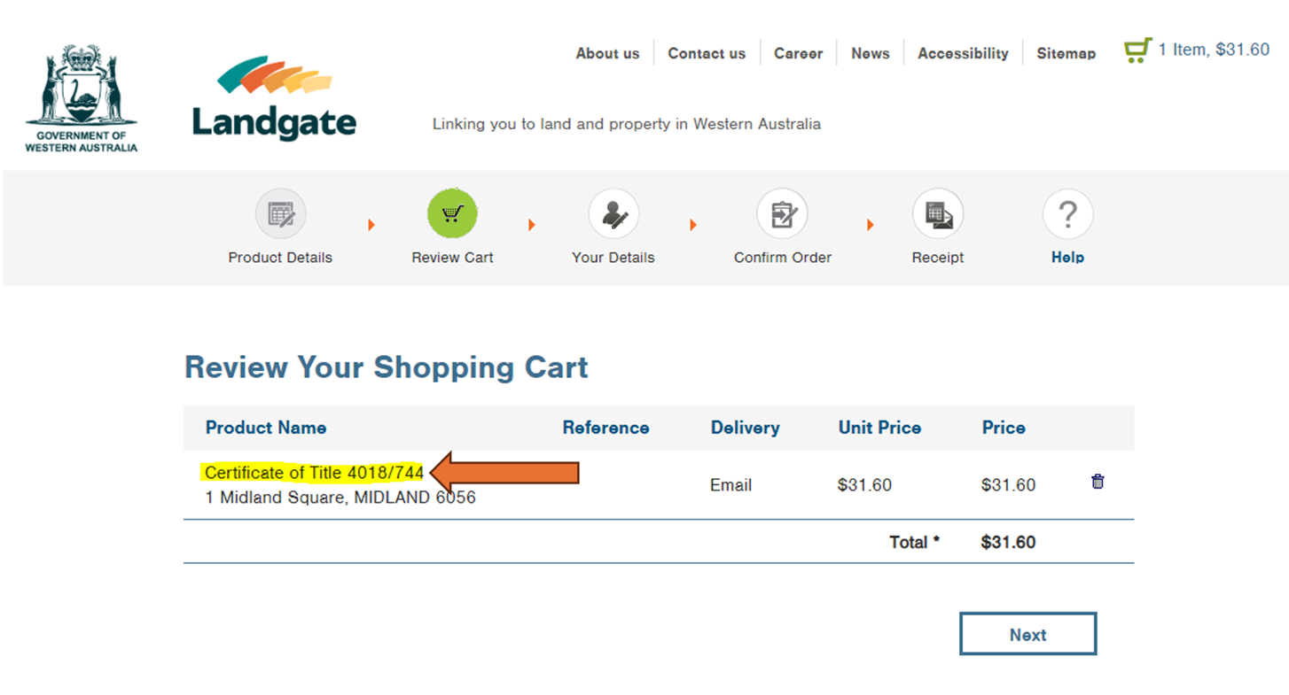Select the green Review Cart step icon
This screenshot has width=1289, height=695.
tap(452, 214)
